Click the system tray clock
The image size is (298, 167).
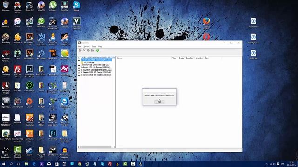(291, 164)
